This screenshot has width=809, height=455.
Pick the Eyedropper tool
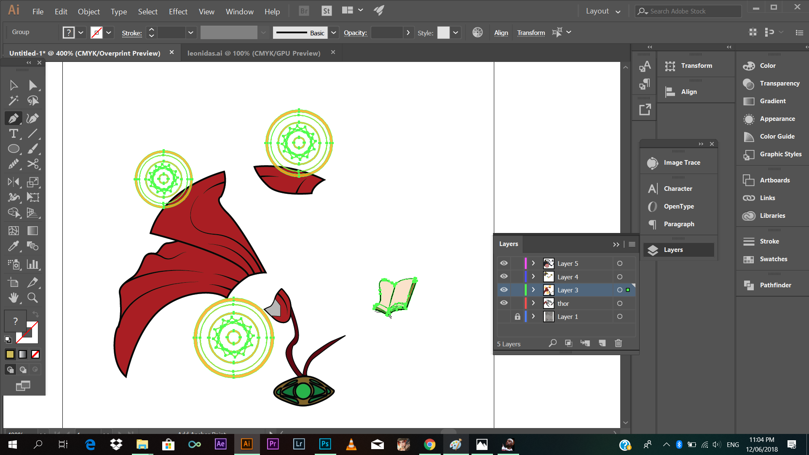[x=13, y=246]
